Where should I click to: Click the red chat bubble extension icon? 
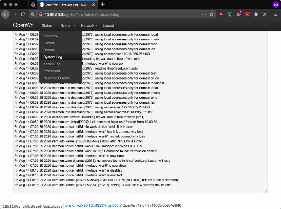coord(248,14)
